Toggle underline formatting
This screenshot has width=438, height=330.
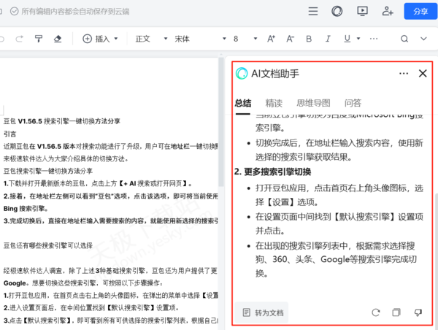[347, 39]
